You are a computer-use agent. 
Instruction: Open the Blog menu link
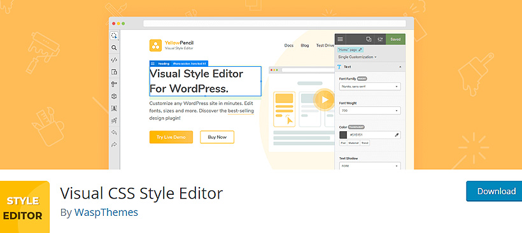305,46
